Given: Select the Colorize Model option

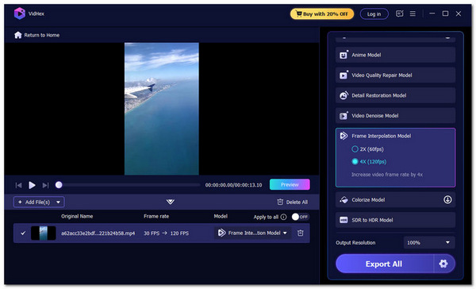Looking at the screenshot, I should click(395, 199).
